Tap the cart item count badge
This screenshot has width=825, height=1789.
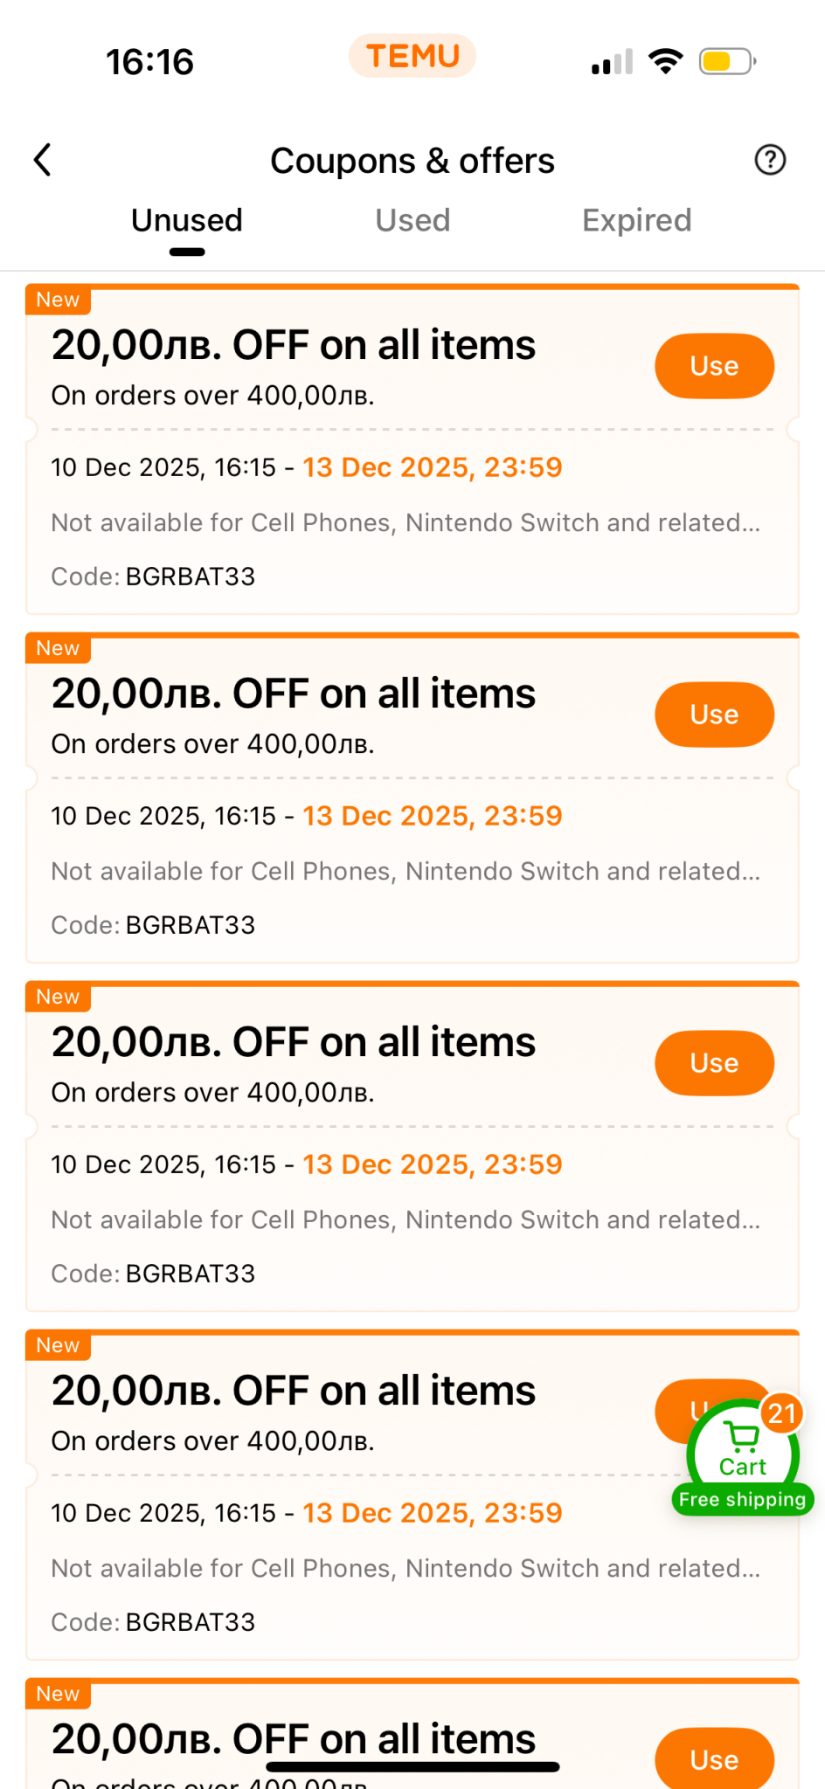(781, 1413)
